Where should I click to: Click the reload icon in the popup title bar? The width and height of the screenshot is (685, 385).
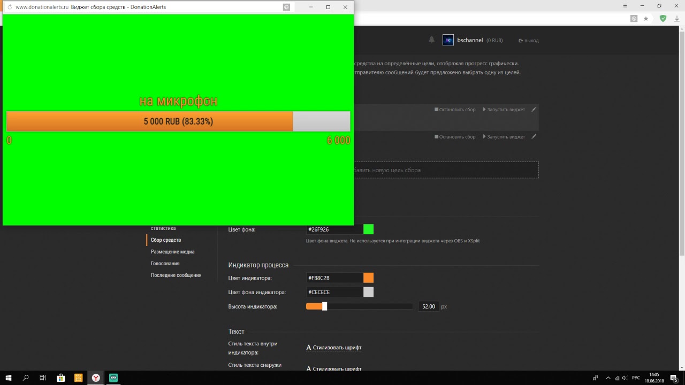[10, 7]
